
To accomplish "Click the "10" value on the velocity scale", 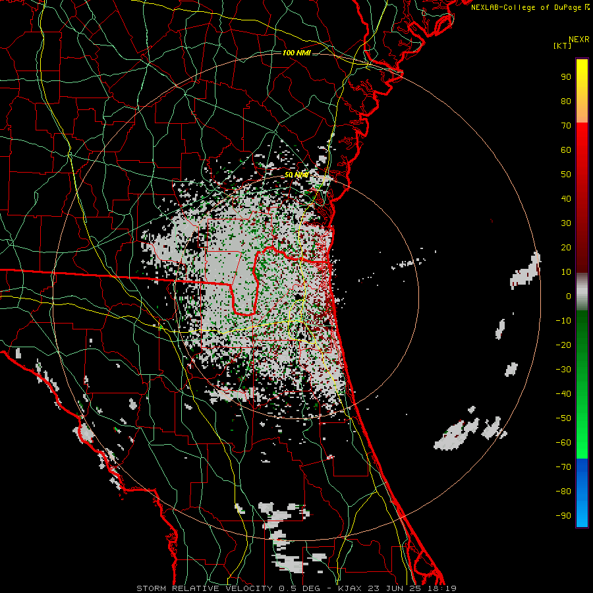I will click(566, 272).
